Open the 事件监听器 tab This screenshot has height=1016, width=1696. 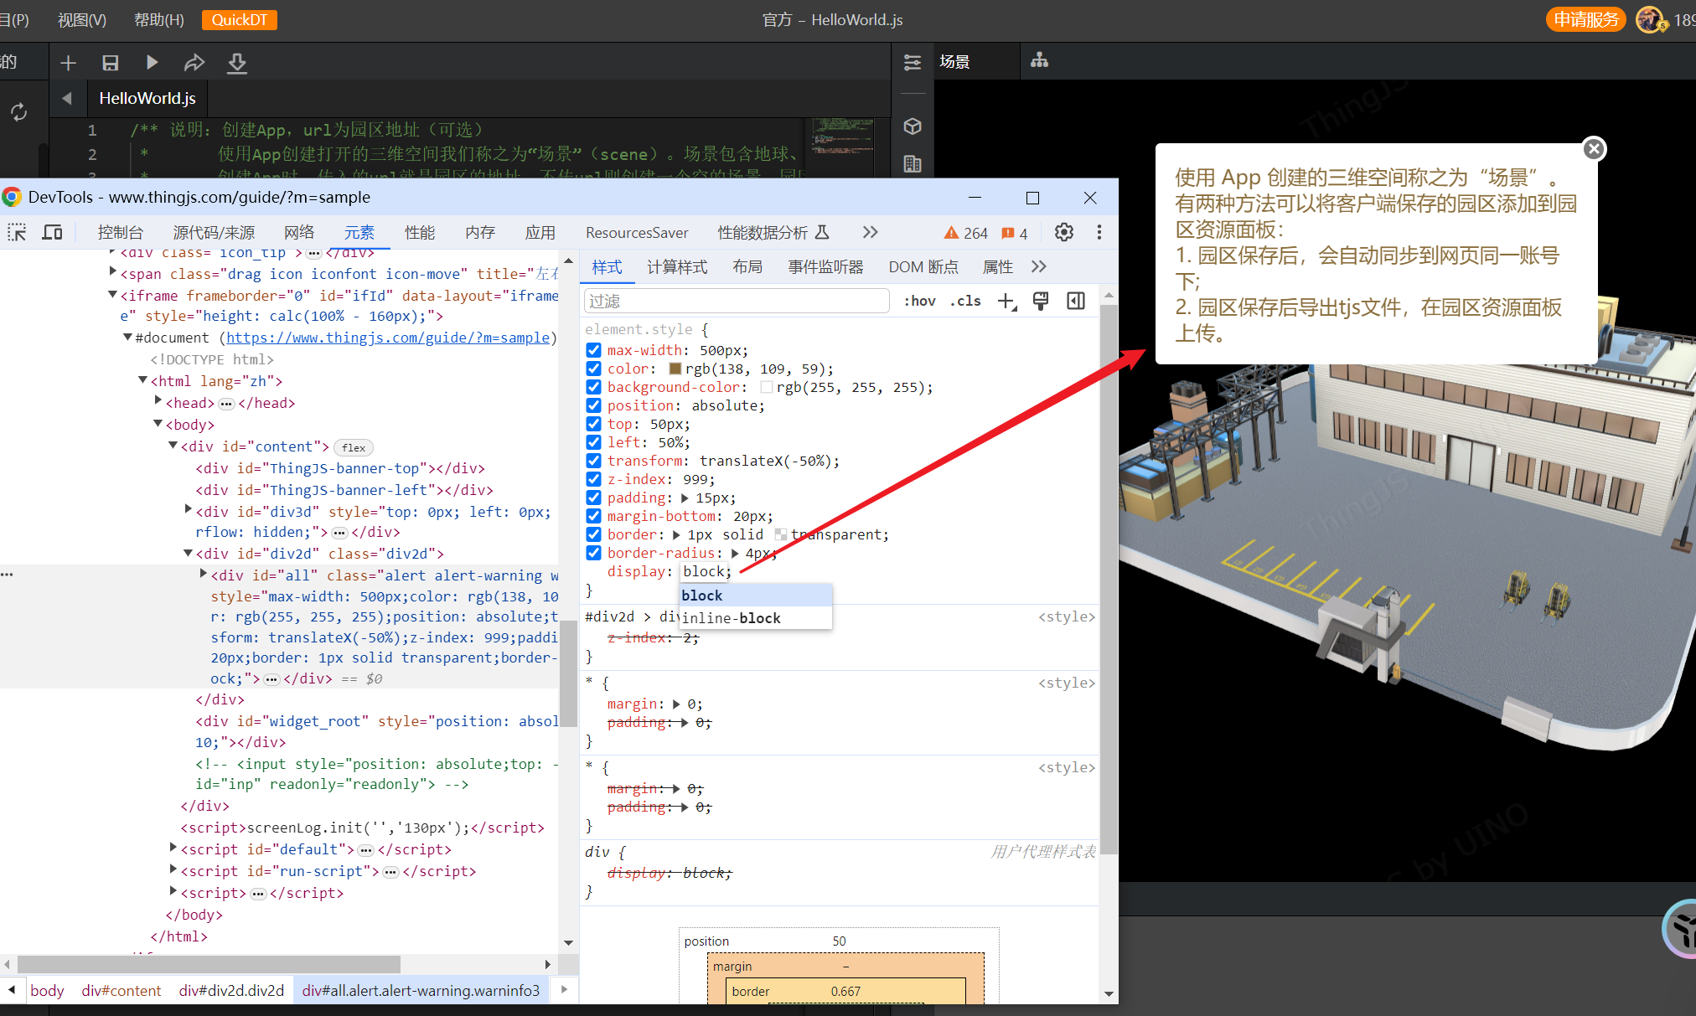[x=825, y=266]
